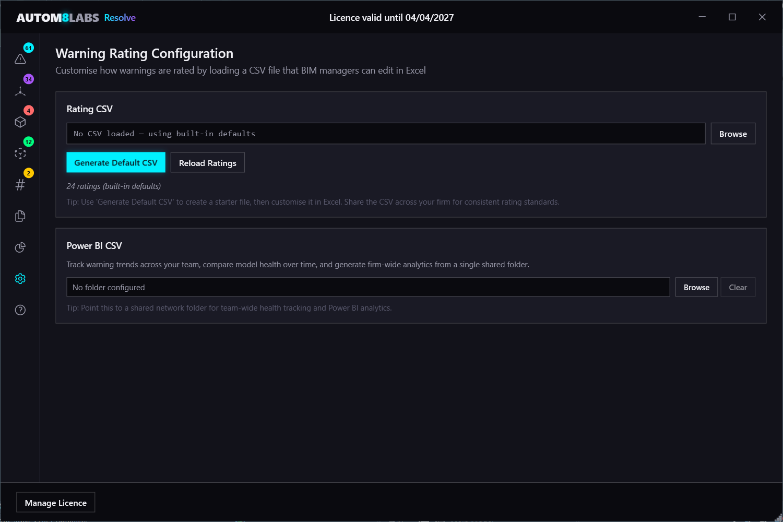Clear the Power BI folder configuration
The width and height of the screenshot is (783, 522).
pyautogui.click(x=738, y=287)
